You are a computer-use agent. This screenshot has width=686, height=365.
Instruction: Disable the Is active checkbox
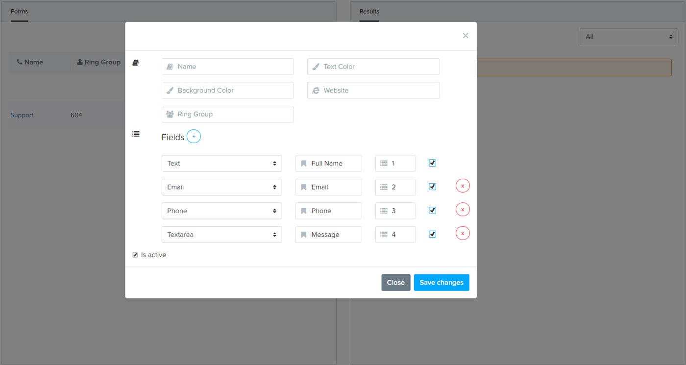click(135, 254)
